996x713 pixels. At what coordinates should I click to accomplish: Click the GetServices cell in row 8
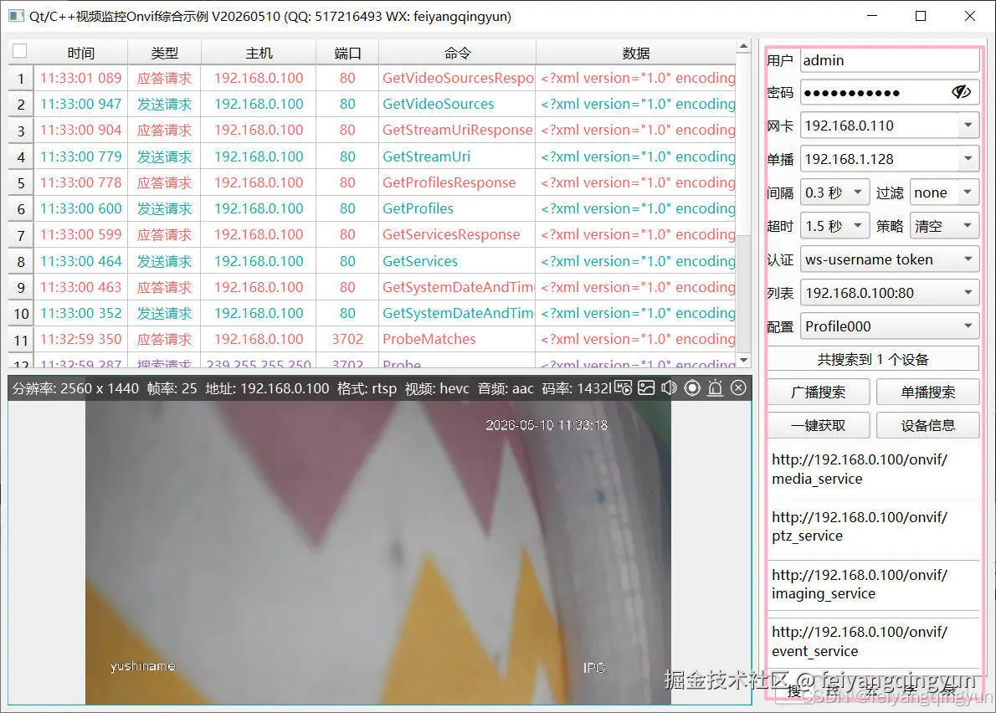click(457, 261)
